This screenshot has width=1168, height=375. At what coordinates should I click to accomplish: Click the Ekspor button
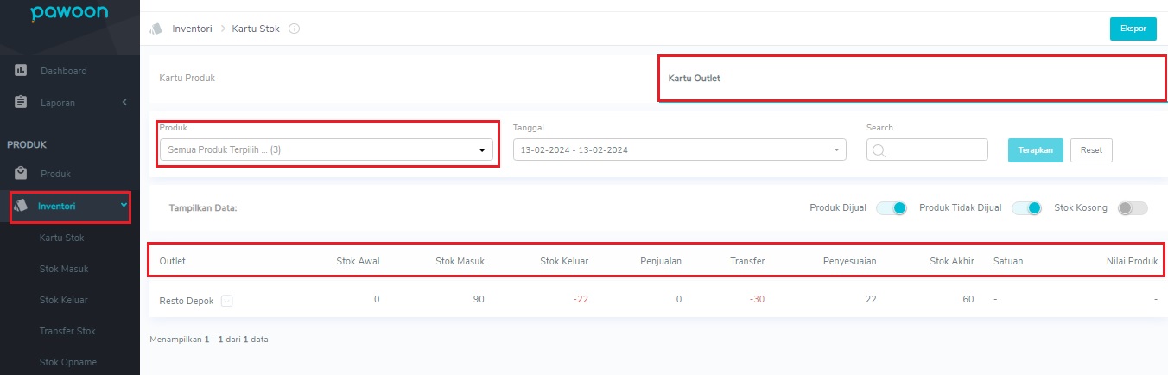click(x=1133, y=29)
